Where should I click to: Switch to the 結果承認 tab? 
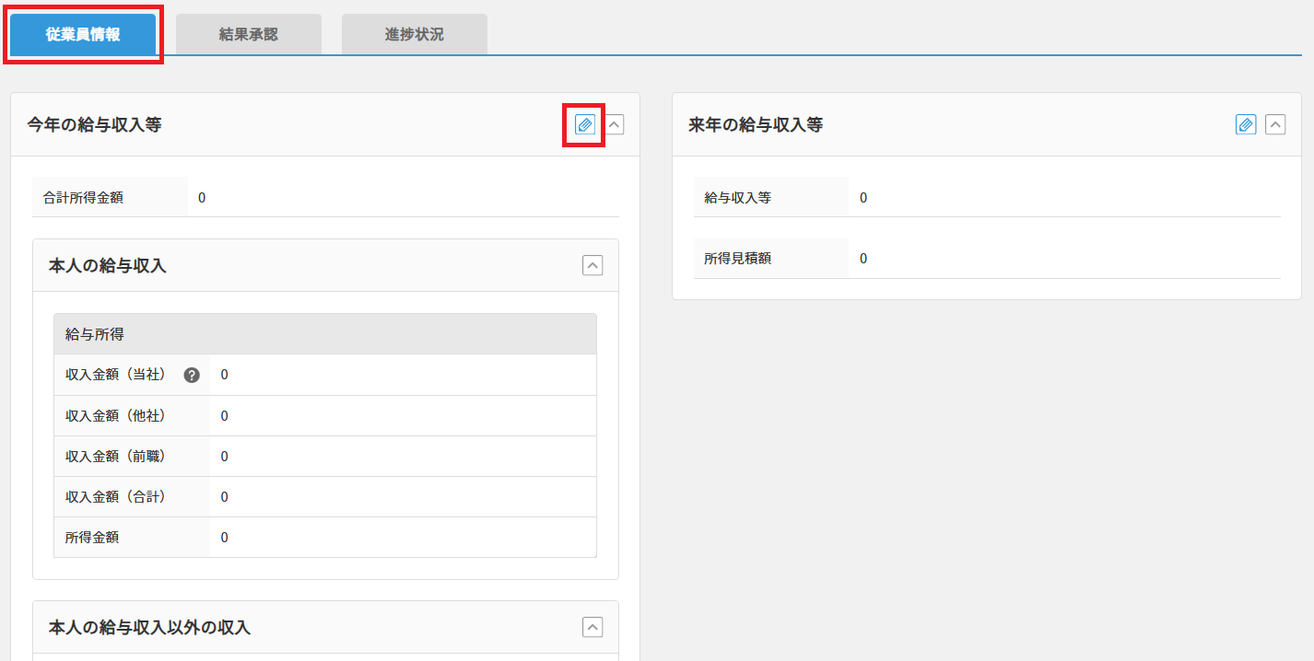coord(249,35)
